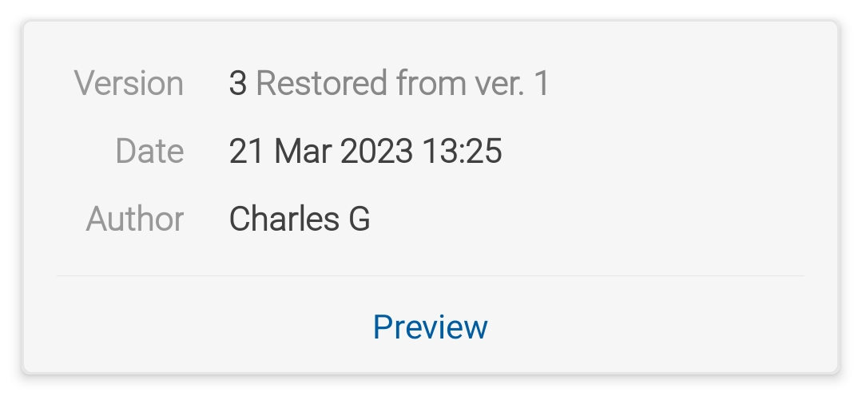Click the Author field label
862x400 pixels.
point(135,219)
